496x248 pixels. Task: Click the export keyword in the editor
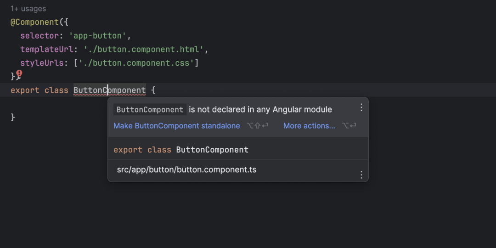25,90
